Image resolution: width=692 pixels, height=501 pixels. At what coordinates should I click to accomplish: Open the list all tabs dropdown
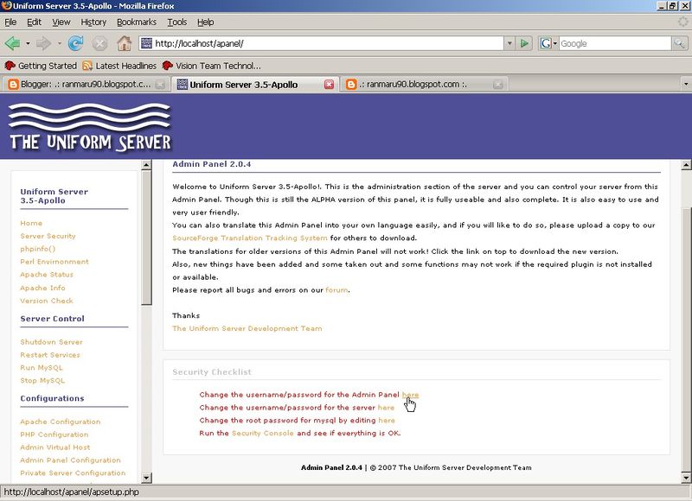tap(685, 84)
